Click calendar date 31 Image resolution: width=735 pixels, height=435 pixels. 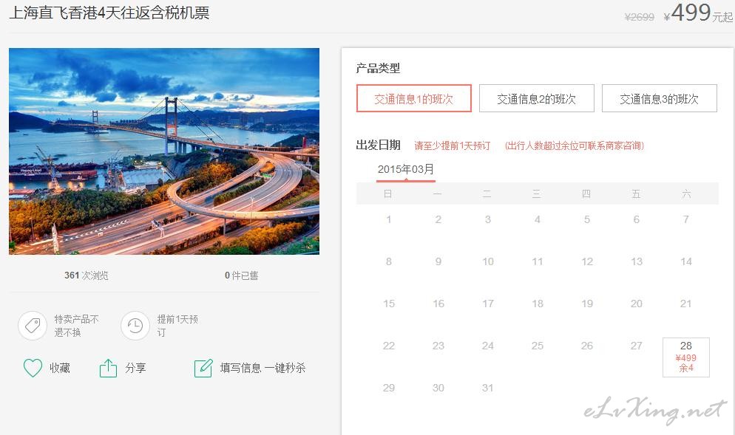coord(488,388)
